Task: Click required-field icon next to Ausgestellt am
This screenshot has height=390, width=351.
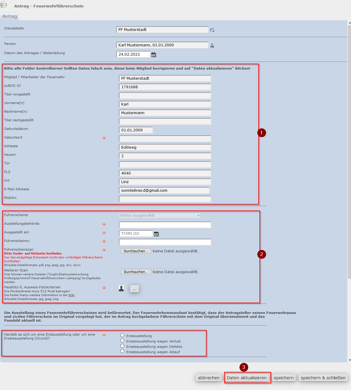Action: click(104, 233)
